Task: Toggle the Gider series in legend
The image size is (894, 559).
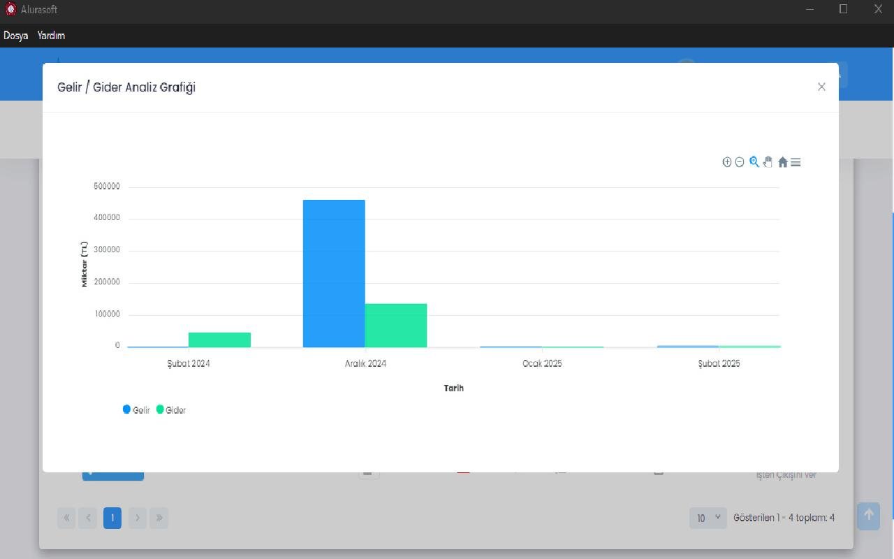Action: point(171,410)
